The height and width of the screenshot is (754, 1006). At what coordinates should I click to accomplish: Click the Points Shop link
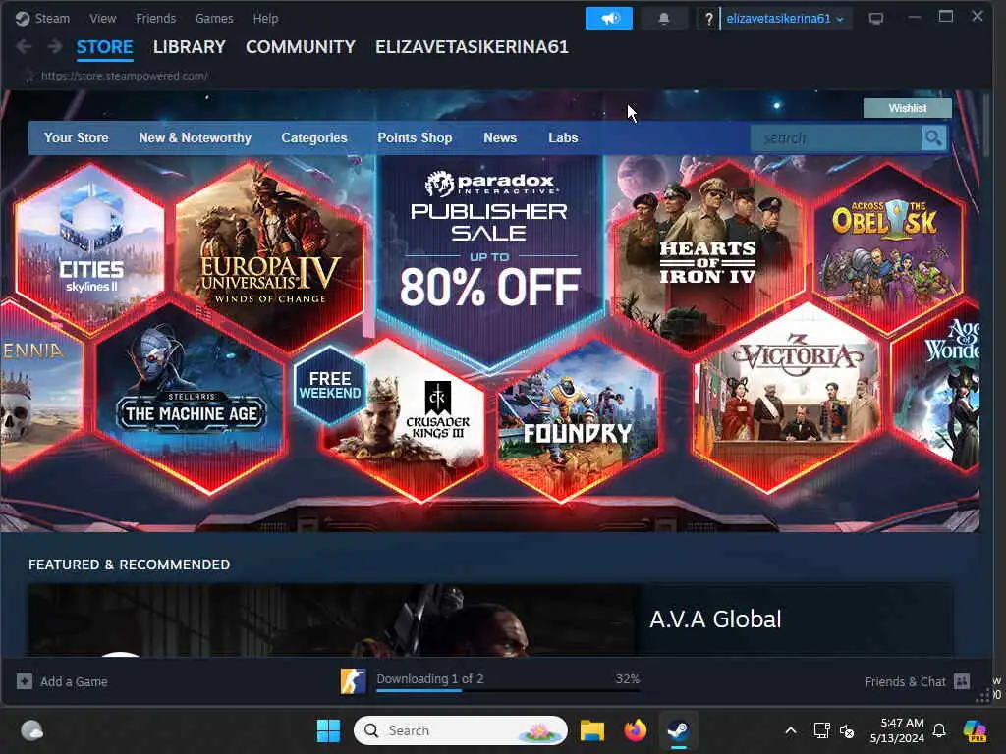coord(415,137)
